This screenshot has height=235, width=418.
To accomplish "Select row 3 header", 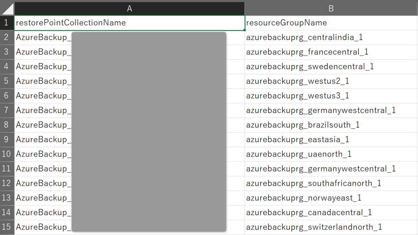I will [7, 52].
